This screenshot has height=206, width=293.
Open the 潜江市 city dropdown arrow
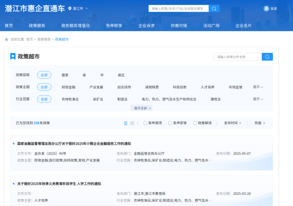(87, 8)
